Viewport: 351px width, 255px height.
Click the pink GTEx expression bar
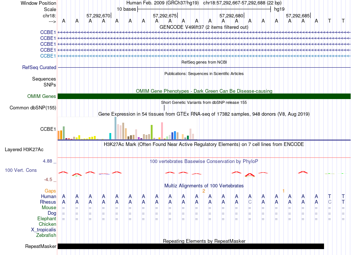pos(162,131)
